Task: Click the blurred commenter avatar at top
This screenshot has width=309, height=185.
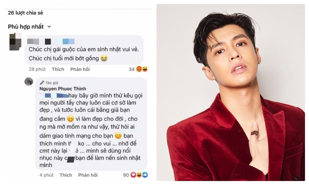Action: pos(15,41)
